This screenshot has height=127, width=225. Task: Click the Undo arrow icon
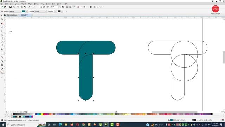coord(30,7)
